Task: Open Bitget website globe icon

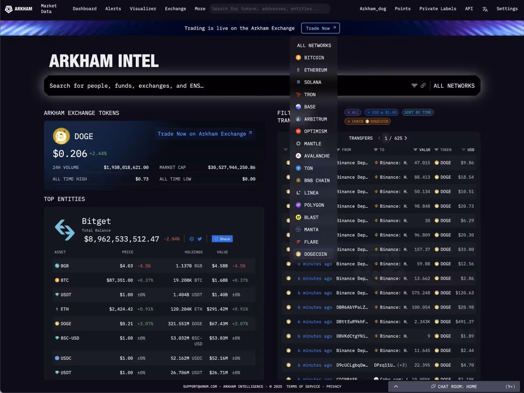Action: coord(192,239)
